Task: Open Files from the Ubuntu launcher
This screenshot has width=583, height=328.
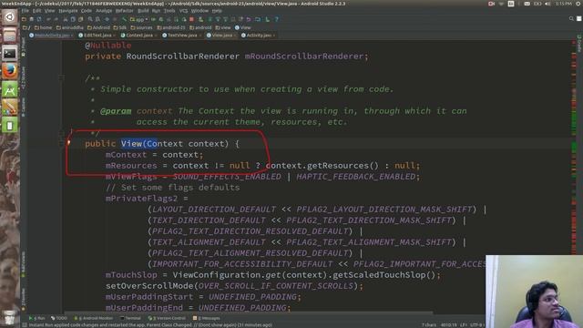Action: point(10,36)
